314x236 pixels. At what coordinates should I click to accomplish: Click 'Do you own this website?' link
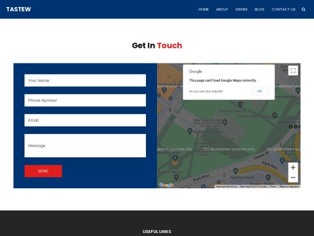[x=206, y=91]
